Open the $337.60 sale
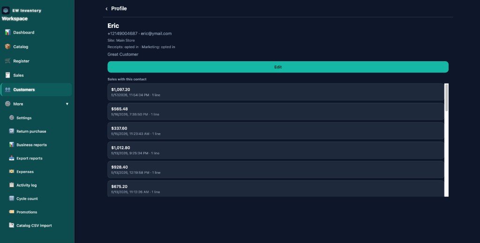The height and width of the screenshot is (243, 480). tap(276, 131)
